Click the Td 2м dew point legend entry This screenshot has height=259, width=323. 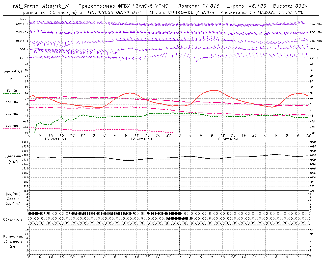click(12, 91)
